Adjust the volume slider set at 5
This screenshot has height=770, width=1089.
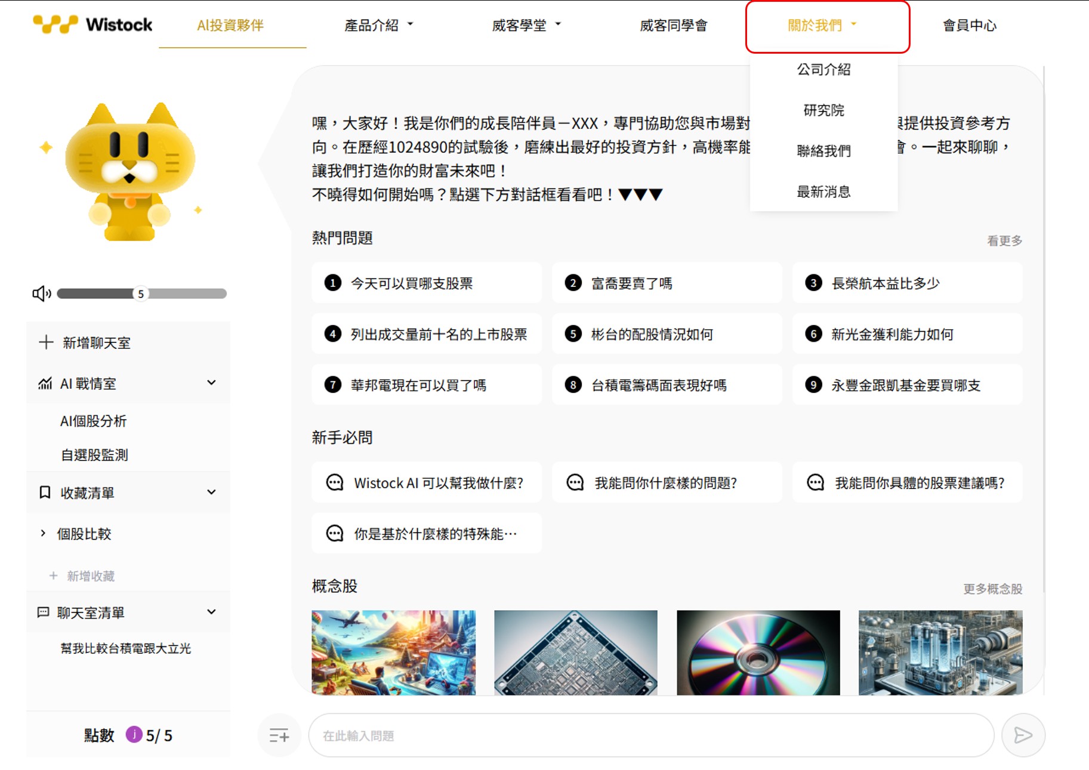click(x=141, y=293)
